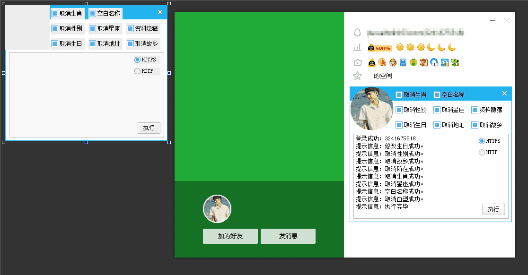
Task: Click the round avatar above 加为好友
Action: pyautogui.click(x=217, y=209)
